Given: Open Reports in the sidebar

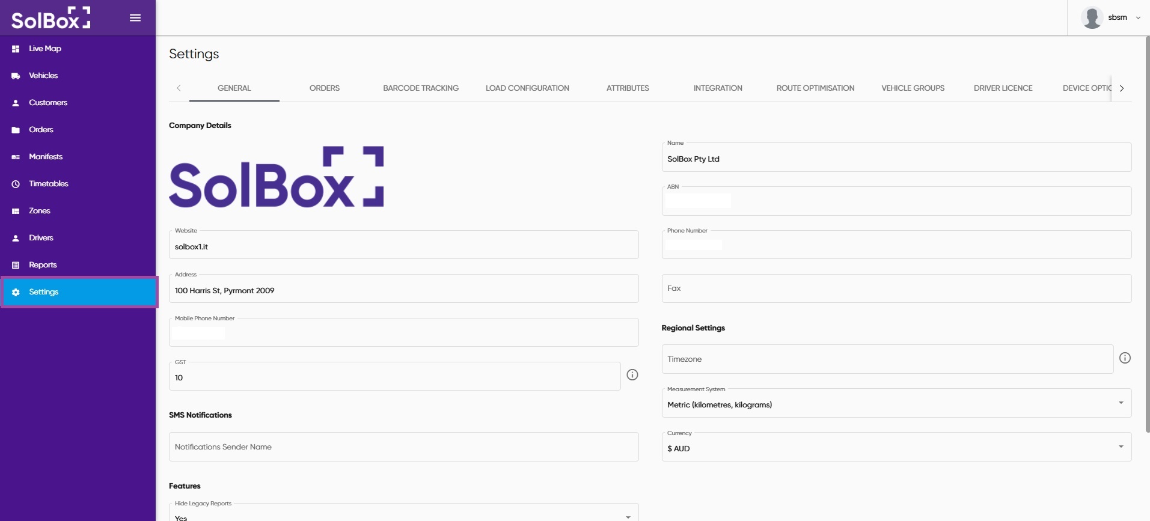Looking at the screenshot, I should pyautogui.click(x=78, y=265).
